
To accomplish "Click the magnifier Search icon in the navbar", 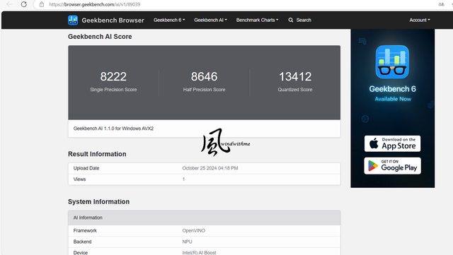I will point(291,20).
